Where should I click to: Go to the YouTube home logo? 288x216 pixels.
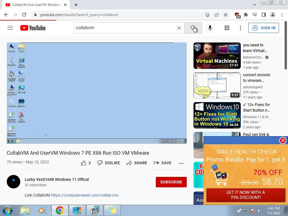(33, 28)
